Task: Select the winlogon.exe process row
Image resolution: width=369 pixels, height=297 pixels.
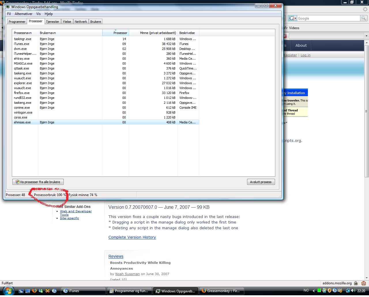Action: (106, 112)
